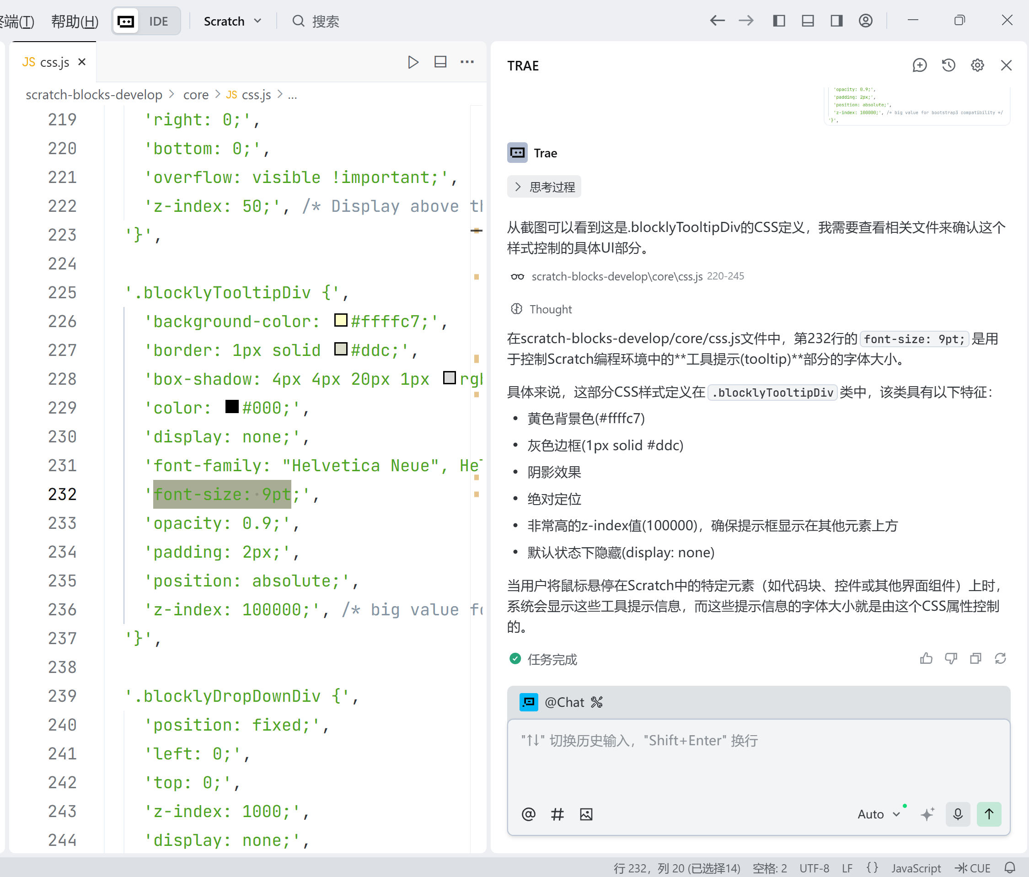Copy the Trae response
The width and height of the screenshot is (1029, 877).
tap(975, 658)
